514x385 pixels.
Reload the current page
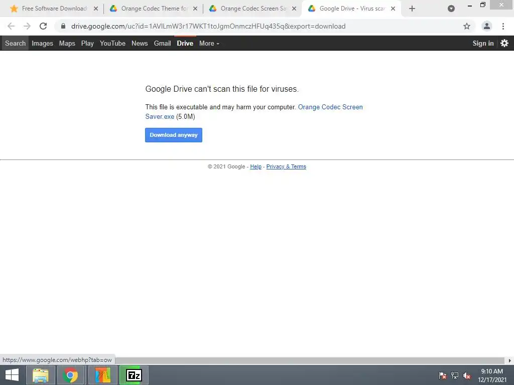click(43, 26)
